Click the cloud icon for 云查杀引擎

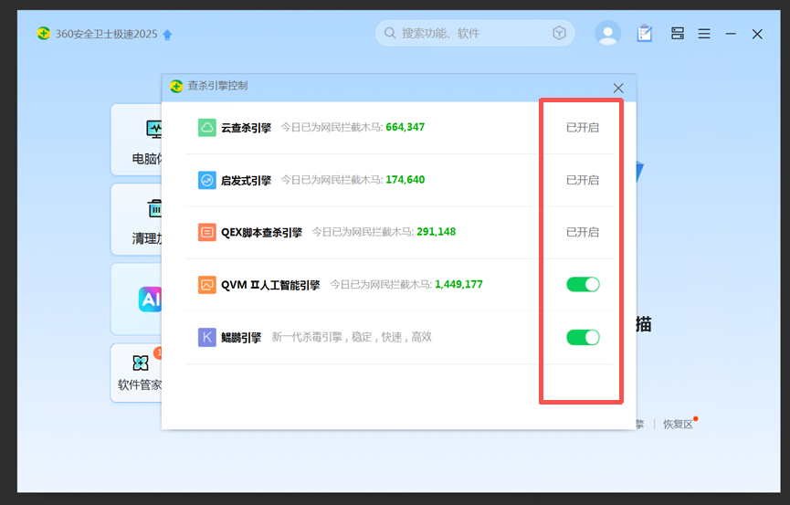pyautogui.click(x=207, y=128)
